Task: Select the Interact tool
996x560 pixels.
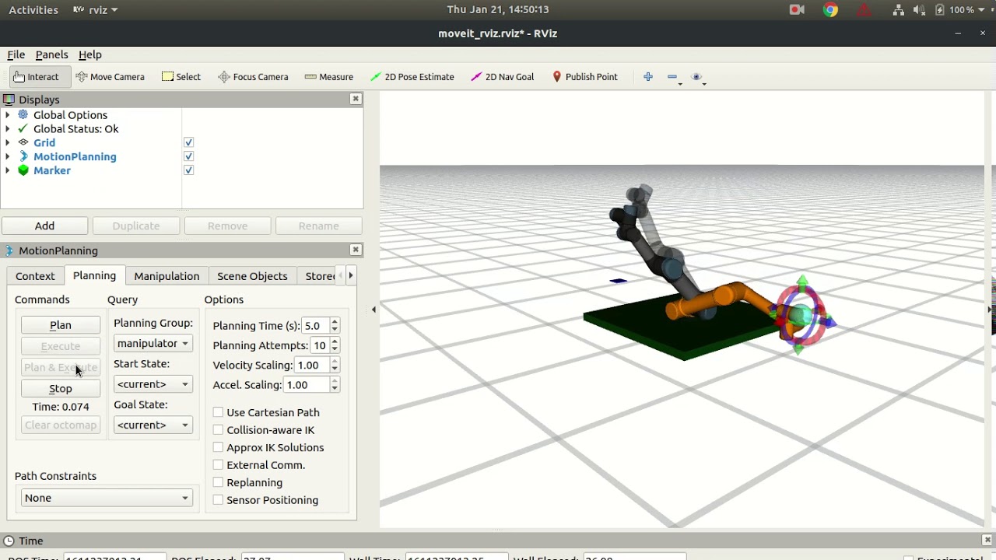Action: (36, 77)
